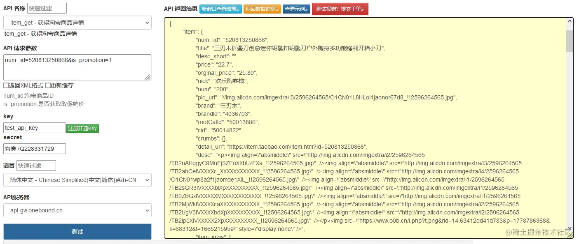Click the down arrow of the results scrollbar
Screen dimensions: 579x244
[x=570, y=229]
